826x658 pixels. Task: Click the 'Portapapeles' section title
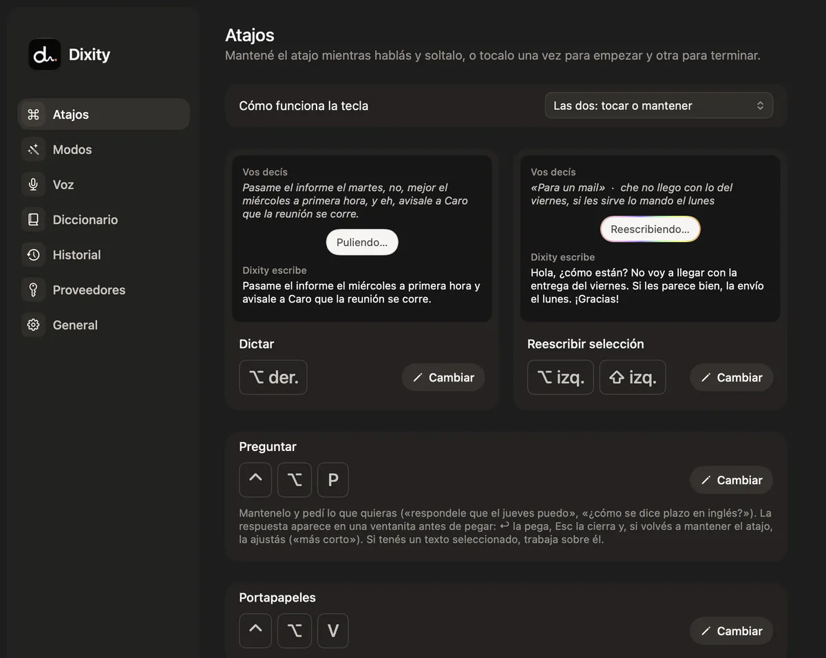coord(277,597)
